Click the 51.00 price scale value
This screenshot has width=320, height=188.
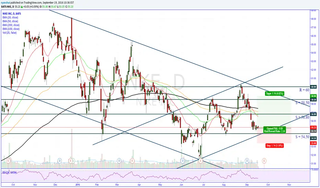(x=313, y=163)
